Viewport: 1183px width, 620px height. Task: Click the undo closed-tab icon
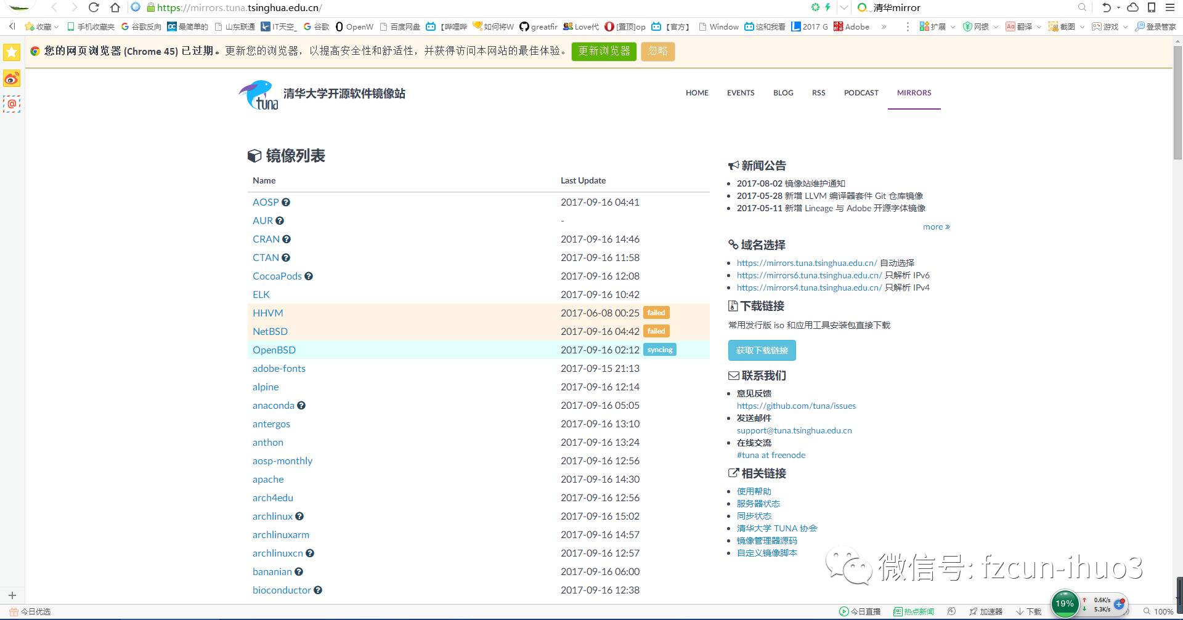1107,7
